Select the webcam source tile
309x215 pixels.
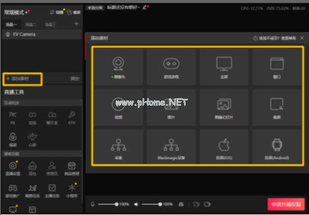(118, 67)
